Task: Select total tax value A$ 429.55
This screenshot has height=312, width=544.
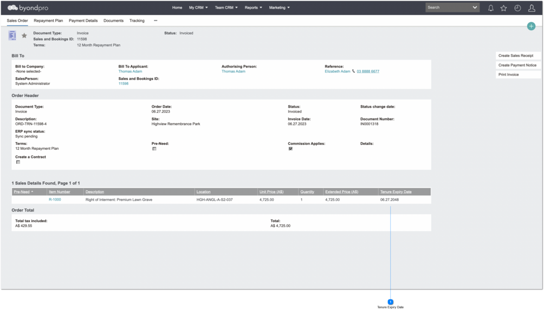Action: [24, 226]
